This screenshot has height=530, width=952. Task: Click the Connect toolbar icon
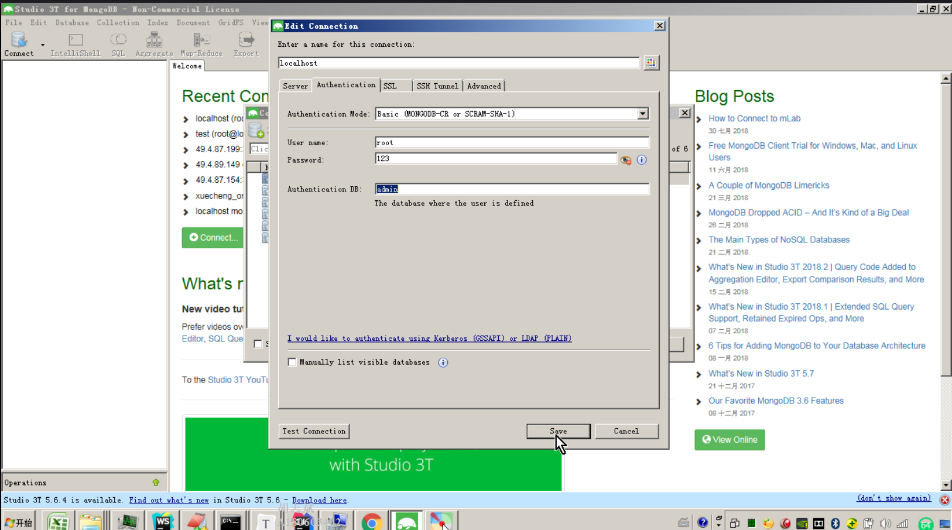[19, 44]
